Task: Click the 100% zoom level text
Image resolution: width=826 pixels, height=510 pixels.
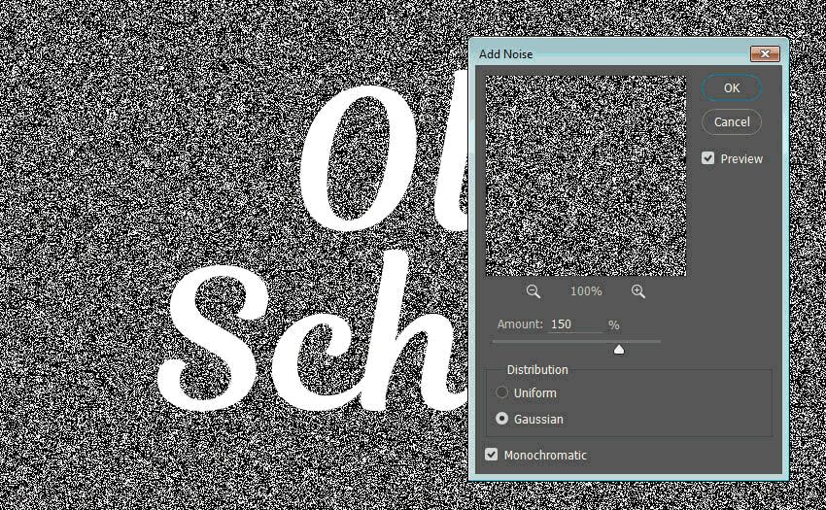Action: click(x=586, y=291)
